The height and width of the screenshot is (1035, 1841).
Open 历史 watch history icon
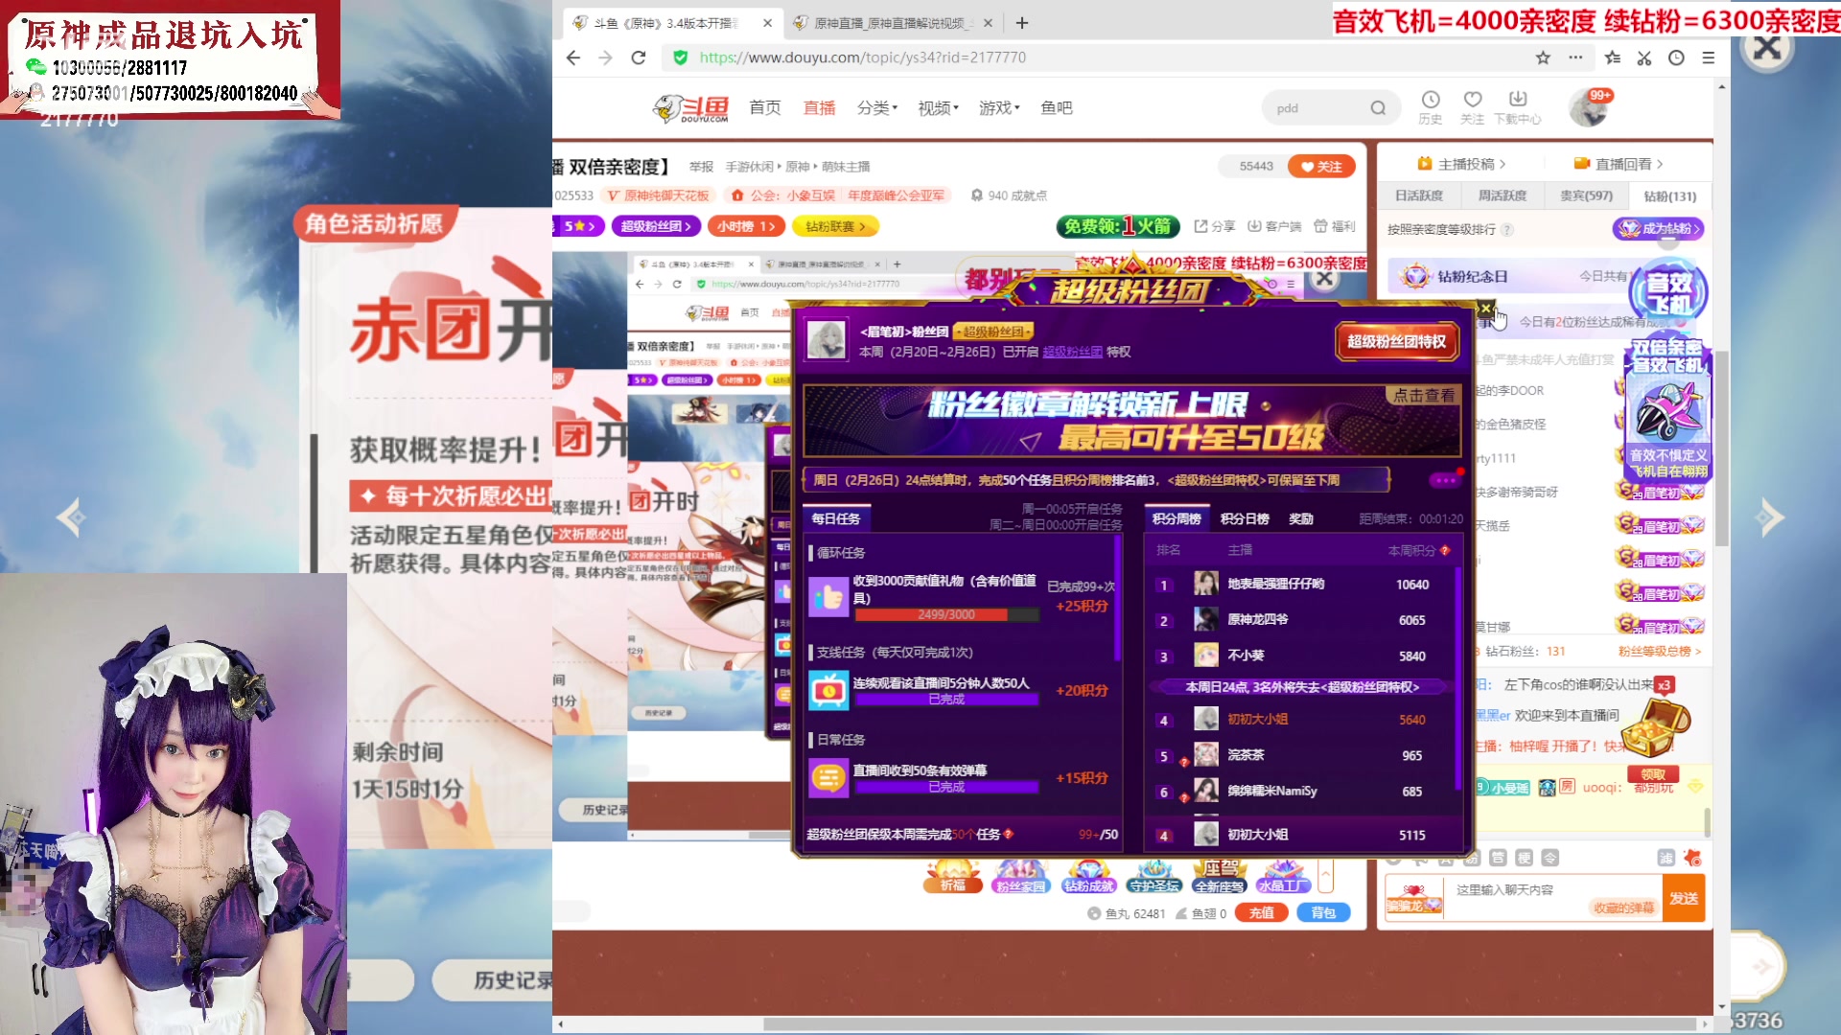point(1431,107)
